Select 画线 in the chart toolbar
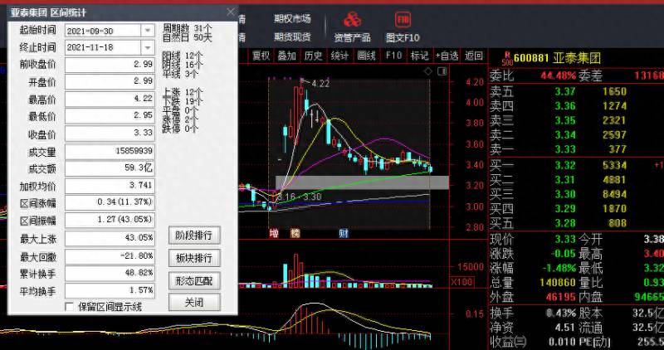 366,56
